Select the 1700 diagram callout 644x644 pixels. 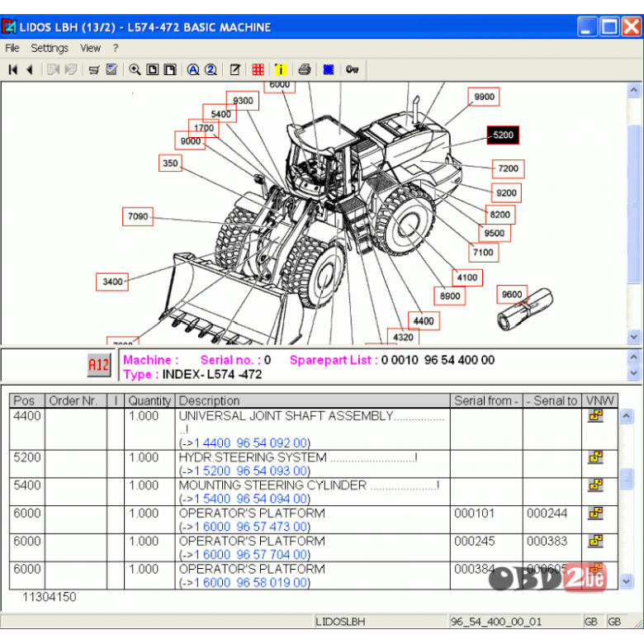click(204, 128)
